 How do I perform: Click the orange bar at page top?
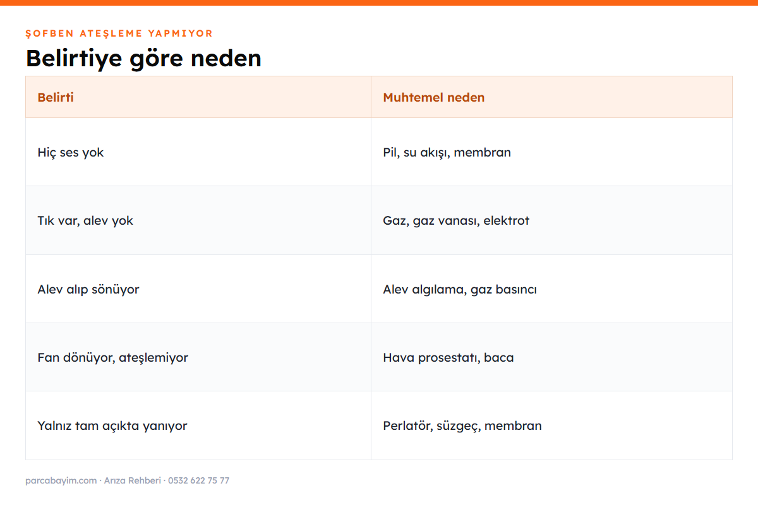click(x=379, y=3)
